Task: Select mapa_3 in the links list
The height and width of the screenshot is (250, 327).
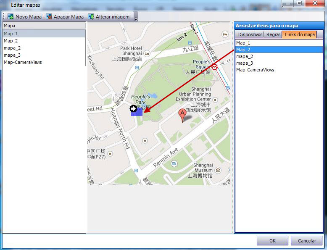Action: pos(279,63)
